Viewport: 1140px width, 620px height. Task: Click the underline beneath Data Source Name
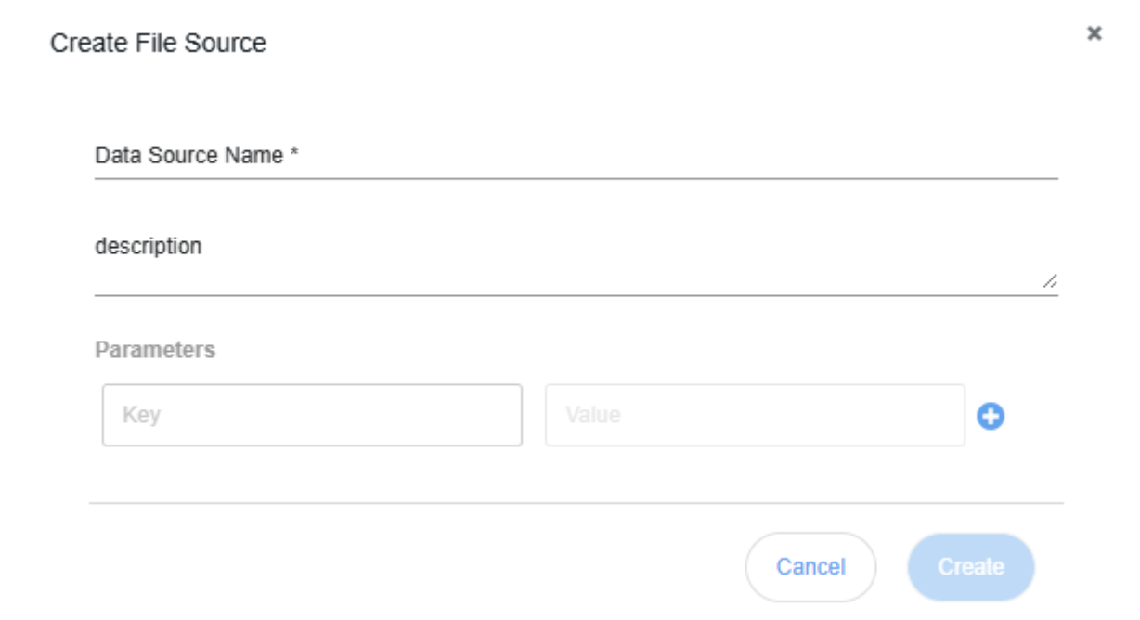click(576, 176)
